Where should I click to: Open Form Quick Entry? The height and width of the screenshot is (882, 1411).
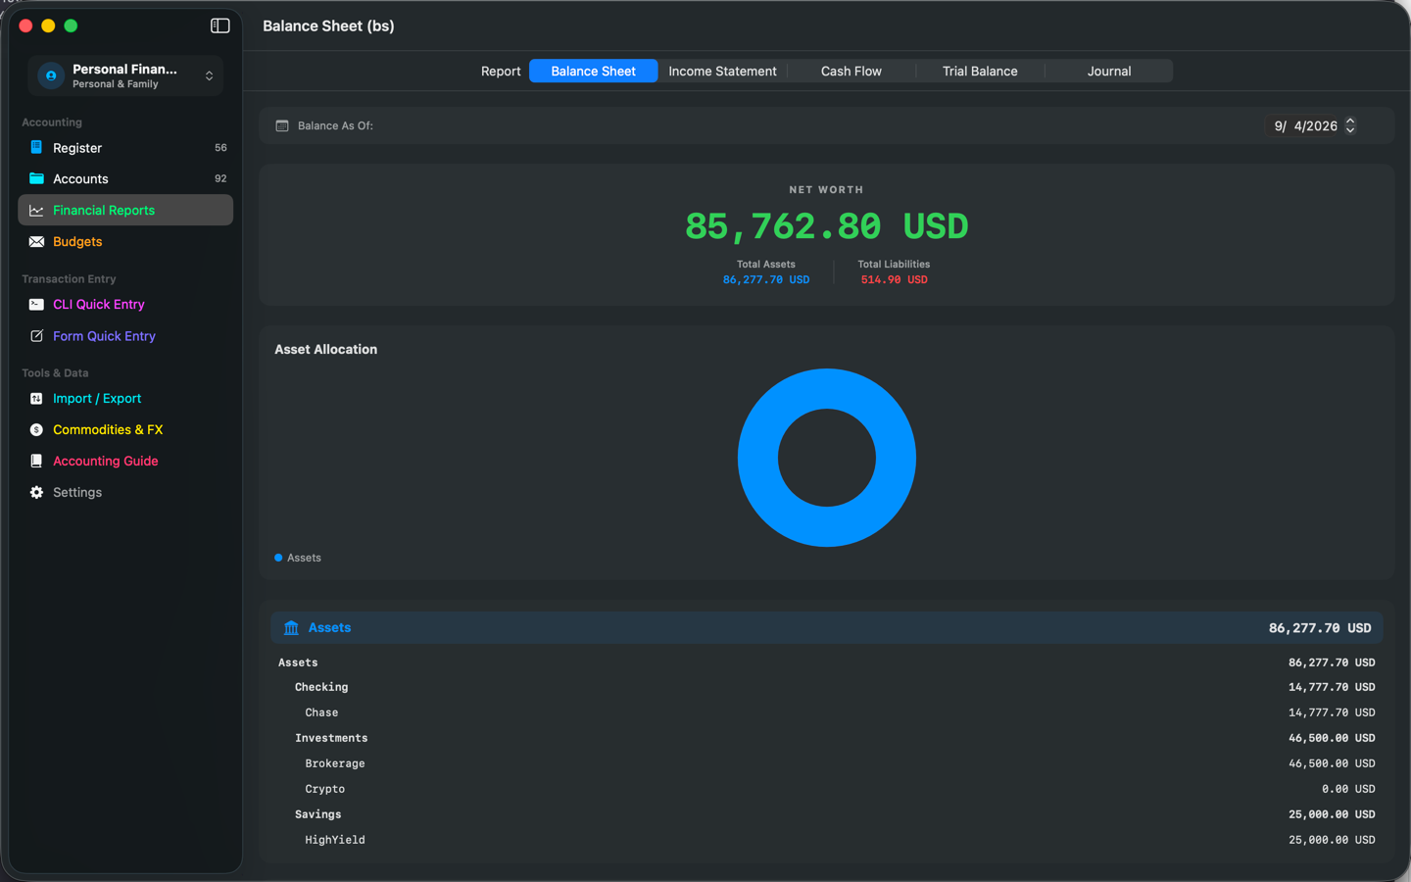tap(125, 335)
